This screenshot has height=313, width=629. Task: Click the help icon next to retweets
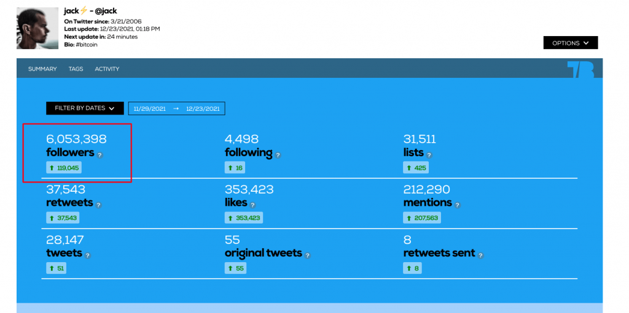[99, 205]
